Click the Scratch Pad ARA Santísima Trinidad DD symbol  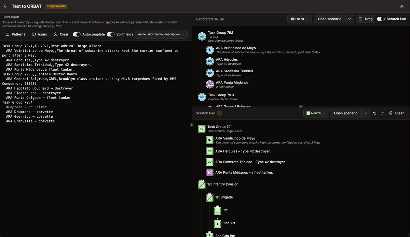coord(209,162)
